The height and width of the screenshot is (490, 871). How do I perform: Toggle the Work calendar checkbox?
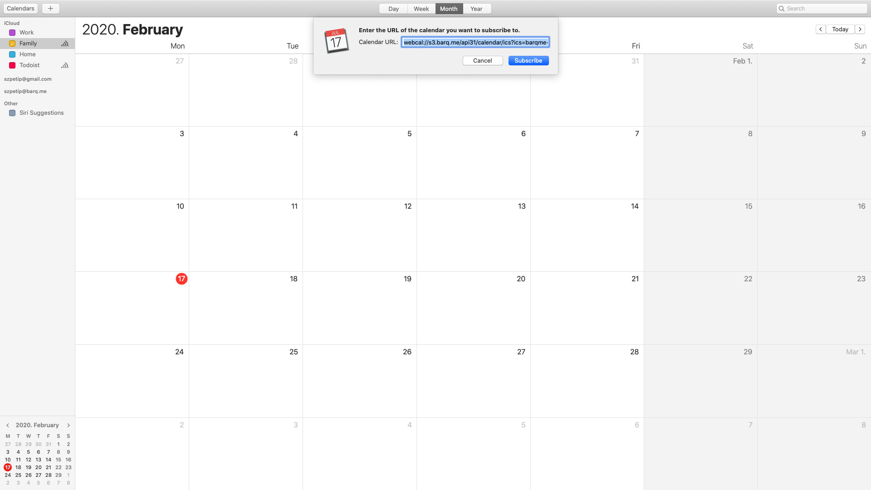12,33
